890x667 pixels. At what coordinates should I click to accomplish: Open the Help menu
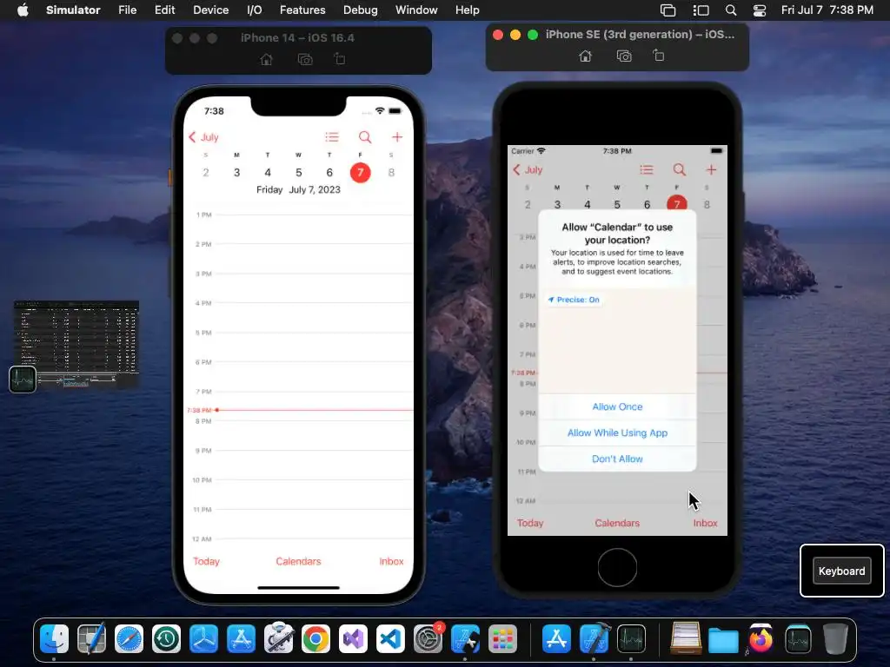(467, 10)
